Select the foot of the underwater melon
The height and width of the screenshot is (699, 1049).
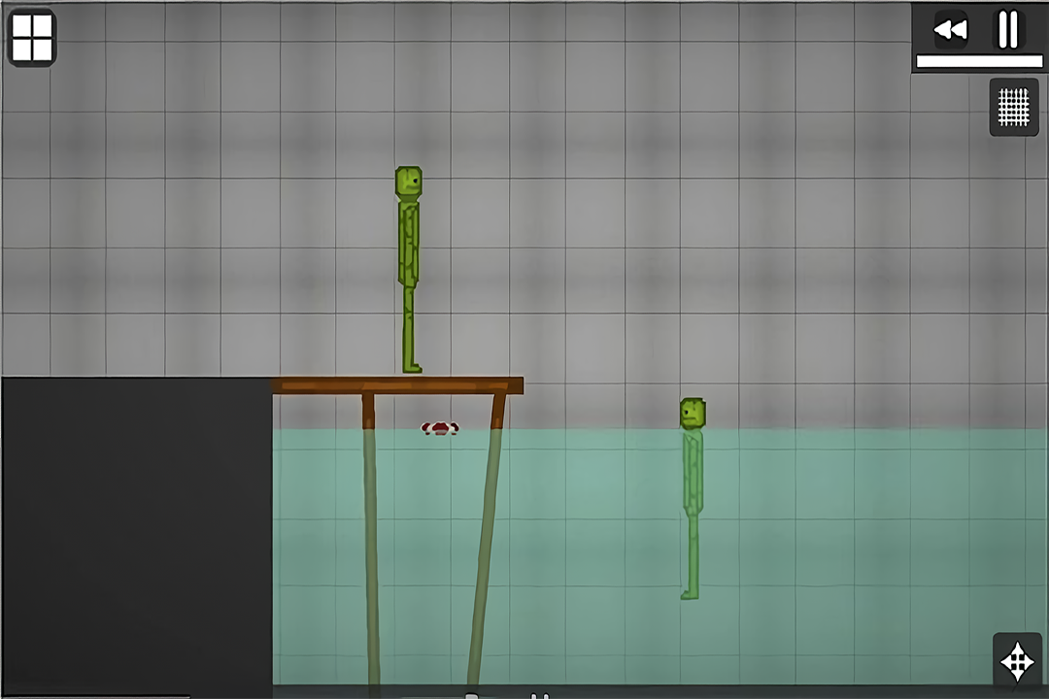(690, 594)
